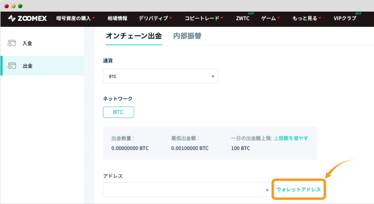The width and height of the screenshot is (374, 204).
Task: Switch to the 内部振替 tab
Action: click(187, 35)
